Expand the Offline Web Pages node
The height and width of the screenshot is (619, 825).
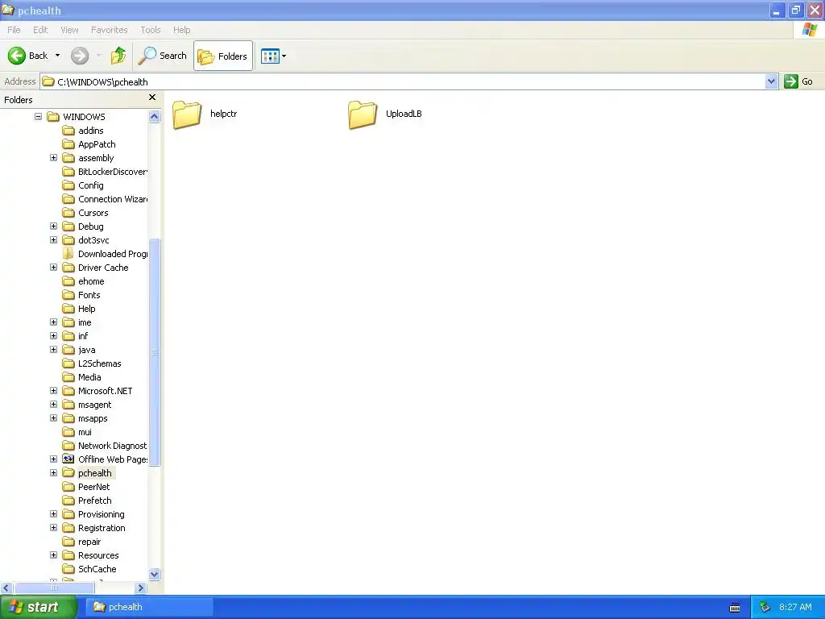tap(54, 459)
